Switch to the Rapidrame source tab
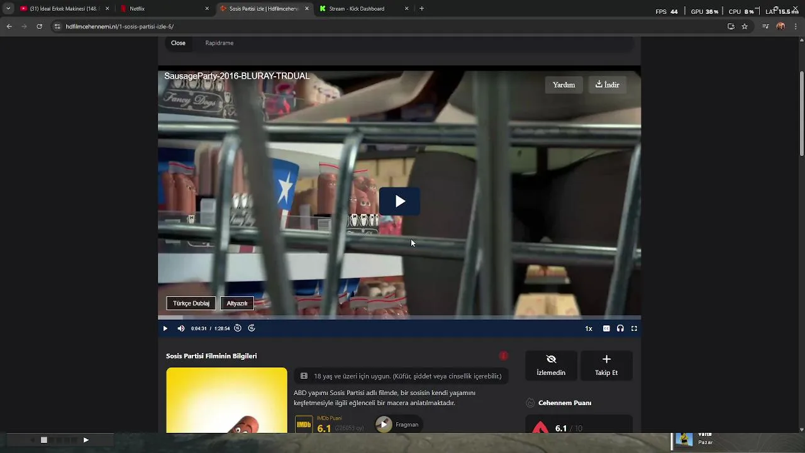This screenshot has width=805, height=453. point(219,43)
